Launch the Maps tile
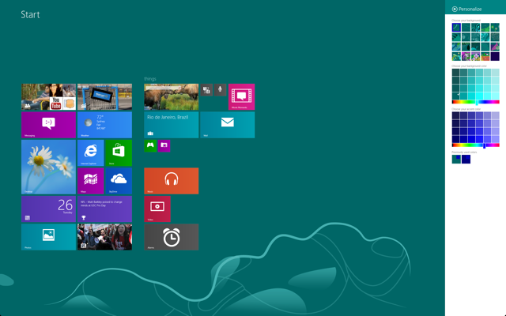The image size is (506, 316). pyautogui.click(x=91, y=181)
